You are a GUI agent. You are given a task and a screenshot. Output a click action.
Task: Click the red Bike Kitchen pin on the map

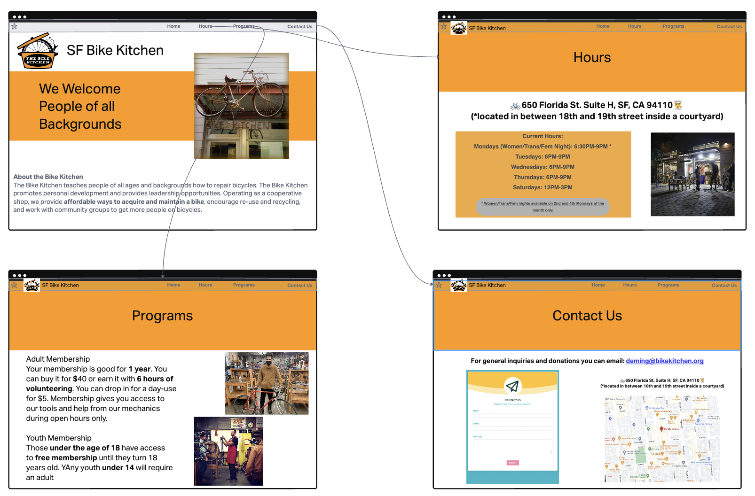(x=661, y=428)
